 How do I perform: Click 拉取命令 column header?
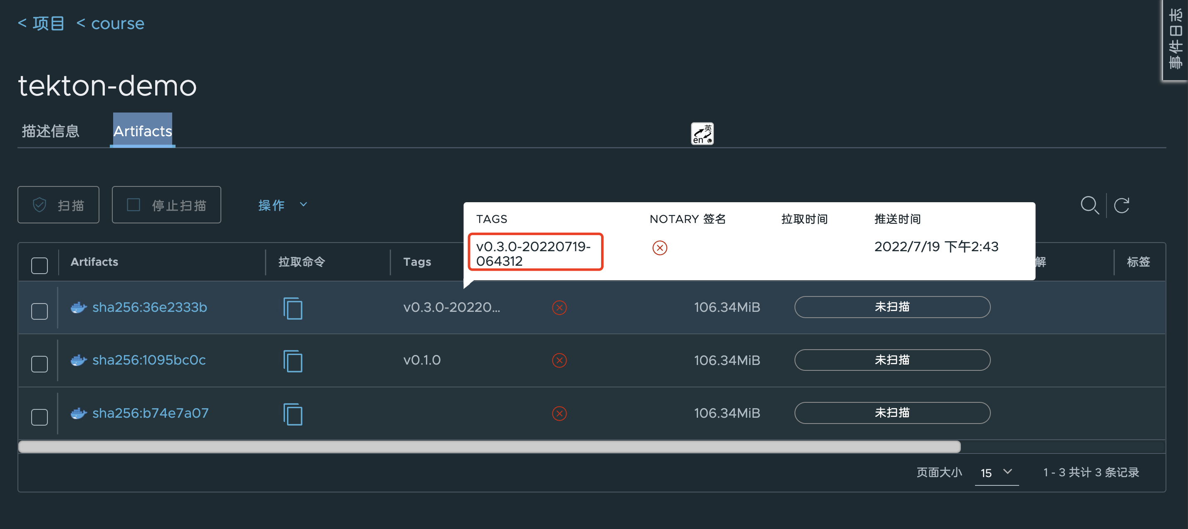302,262
